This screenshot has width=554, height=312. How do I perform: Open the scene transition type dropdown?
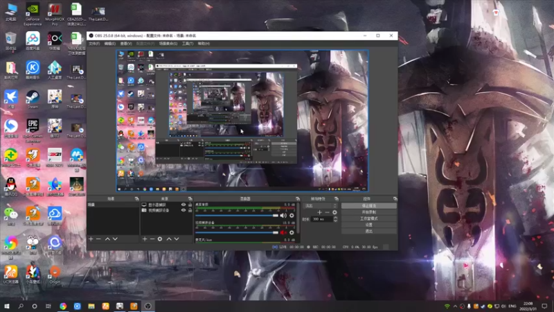coord(321,205)
